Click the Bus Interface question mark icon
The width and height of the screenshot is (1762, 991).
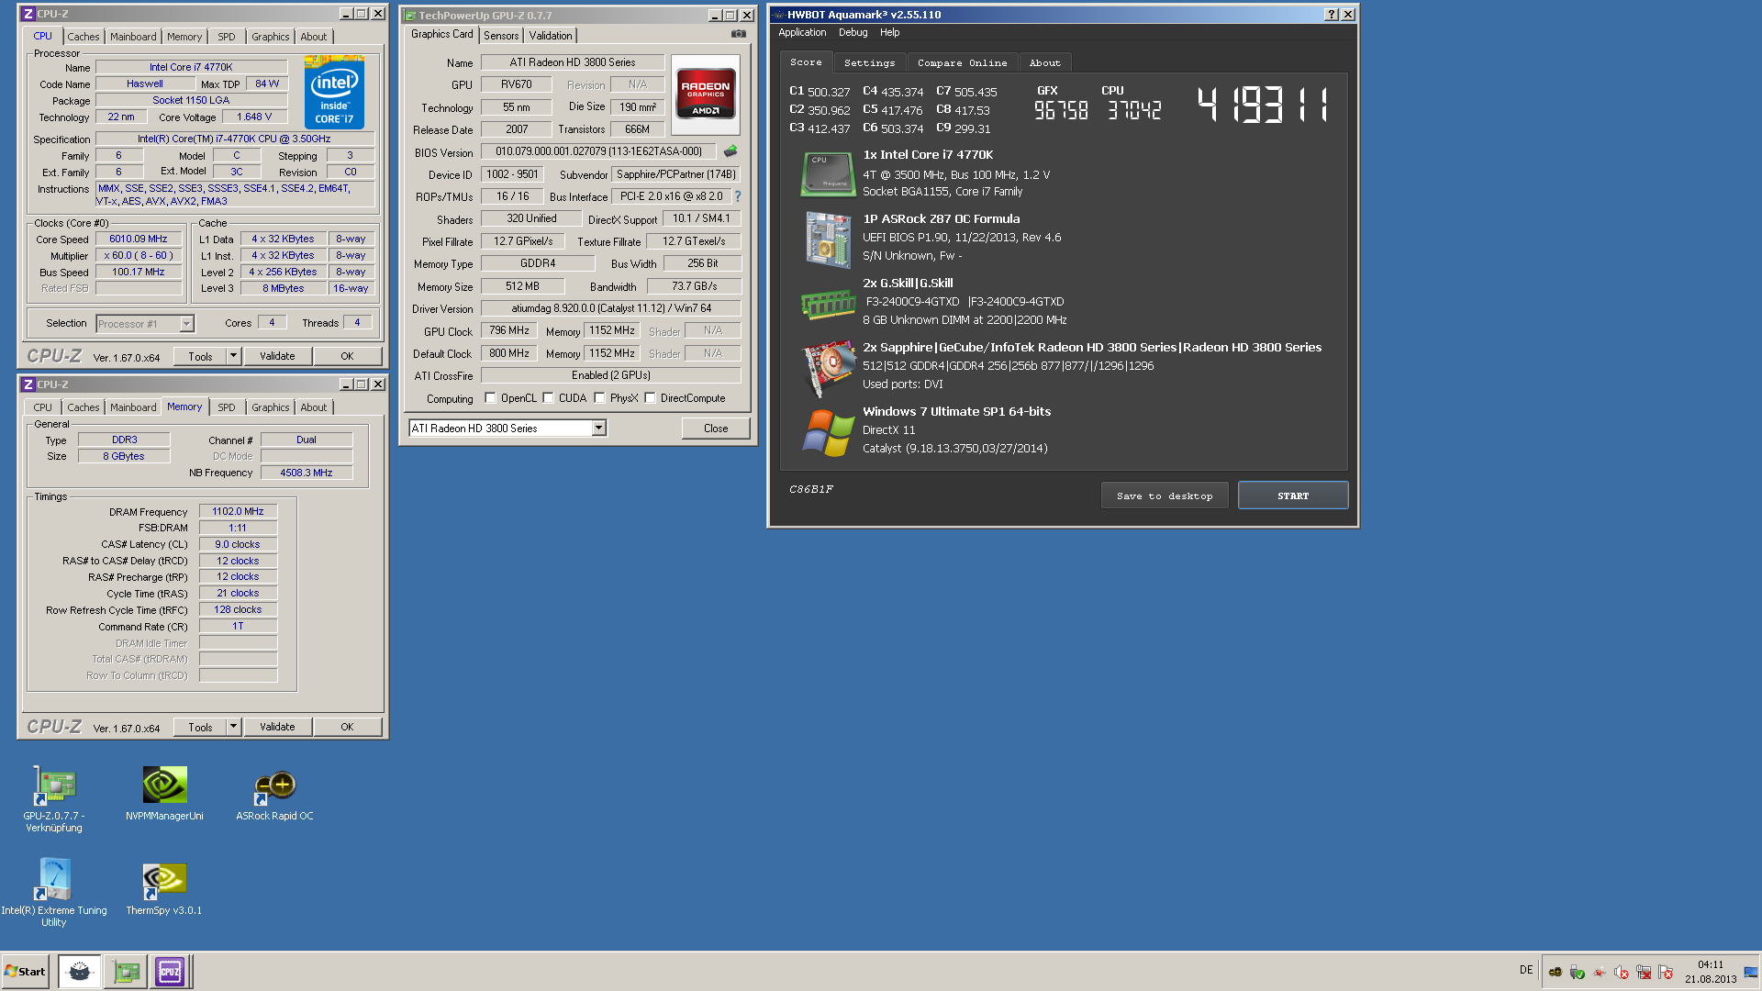[737, 196]
